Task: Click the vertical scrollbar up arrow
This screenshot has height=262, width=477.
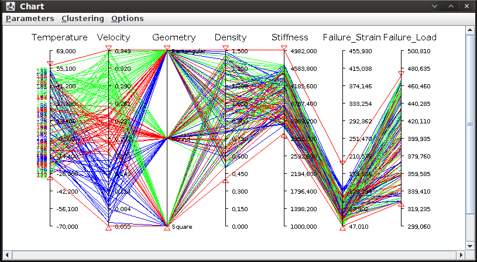Action: coord(470,30)
